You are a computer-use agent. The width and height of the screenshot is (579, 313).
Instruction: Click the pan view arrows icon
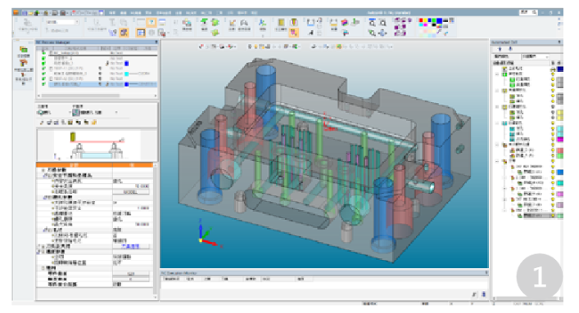382,34
